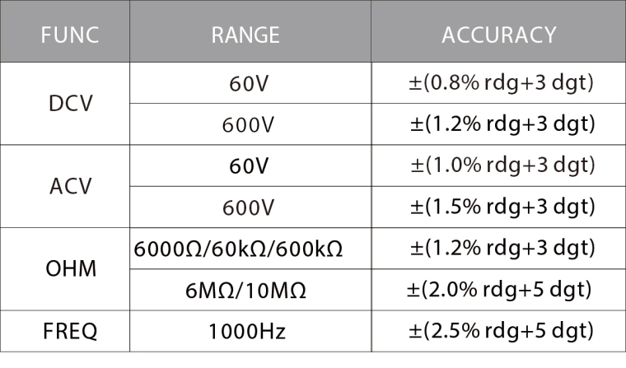Select the 600V range under DCV
The height and width of the screenshot is (368, 626).
click(x=249, y=125)
